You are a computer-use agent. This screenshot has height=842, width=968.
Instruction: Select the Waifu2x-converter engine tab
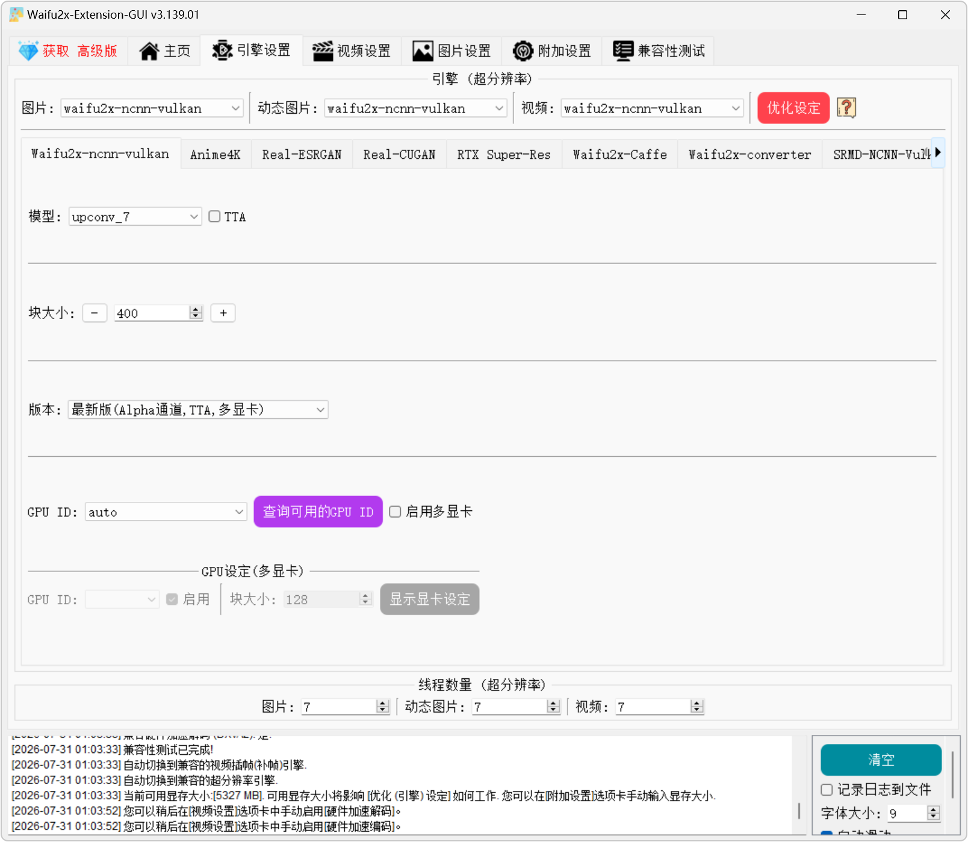[x=749, y=155]
